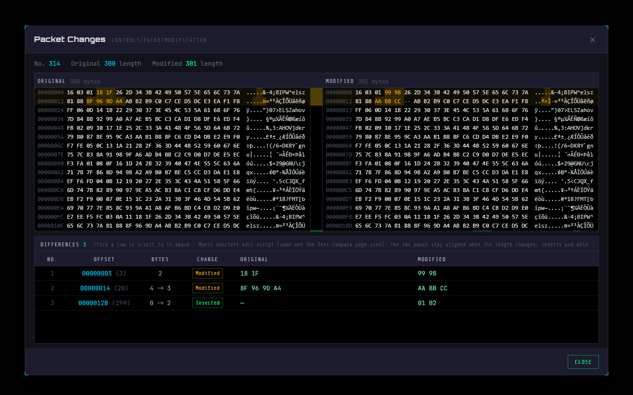Click the OFFSET column header
633x395 pixels.
(104, 259)
